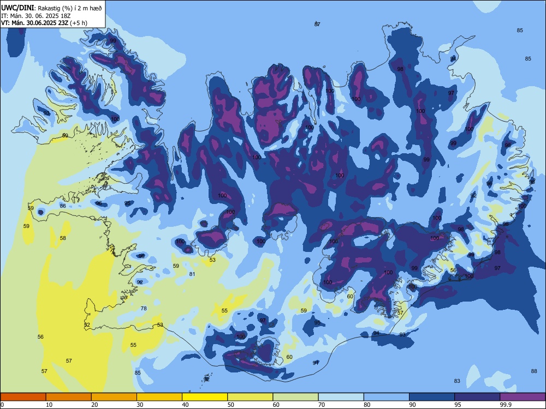Image resolution: width=546 pixels, height=409 pixels.
Task: Click the '10' legend scale label
Action: coord(49,405)
